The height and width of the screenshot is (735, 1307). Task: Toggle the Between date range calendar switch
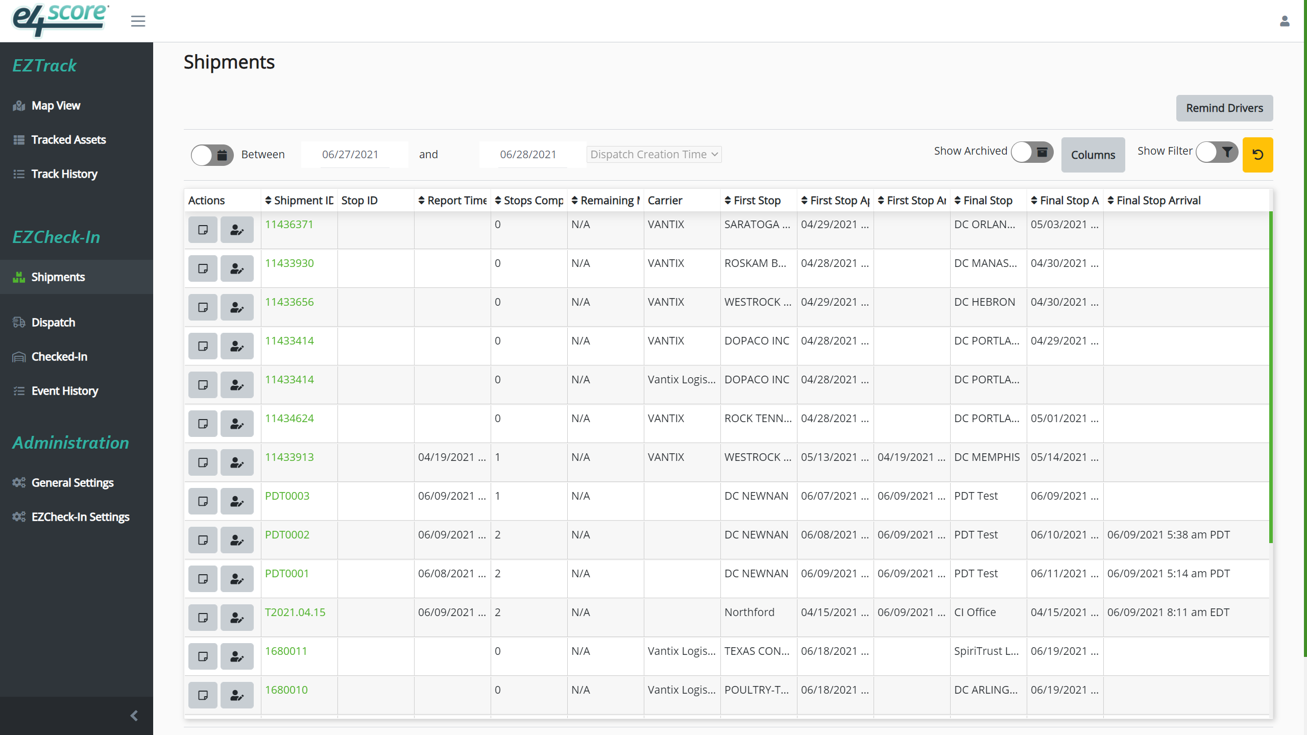[x=212, y=155]
